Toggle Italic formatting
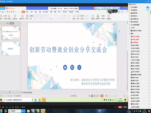 pos(37,19)
